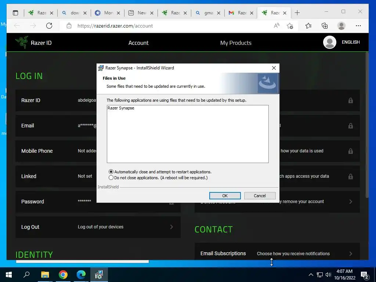Close the 'Mon' tab
Screen dimensions: 376x282
click(118, 13)
